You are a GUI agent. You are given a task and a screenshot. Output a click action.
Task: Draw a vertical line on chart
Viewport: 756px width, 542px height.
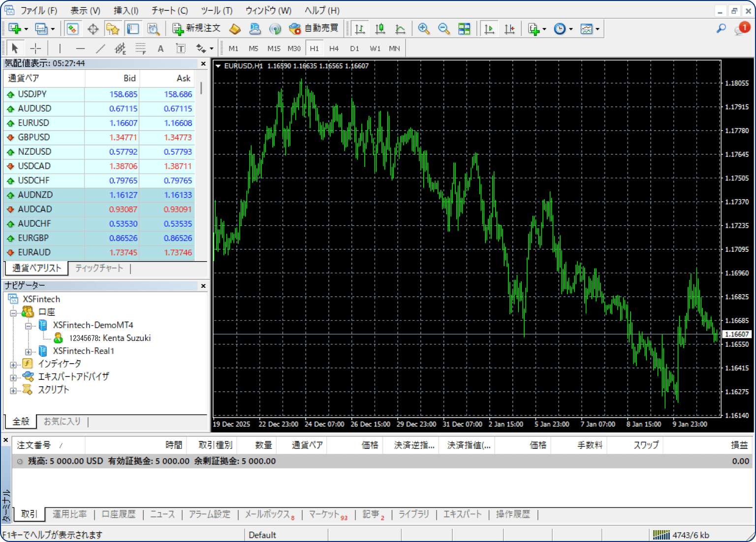(x=60, y=48)
